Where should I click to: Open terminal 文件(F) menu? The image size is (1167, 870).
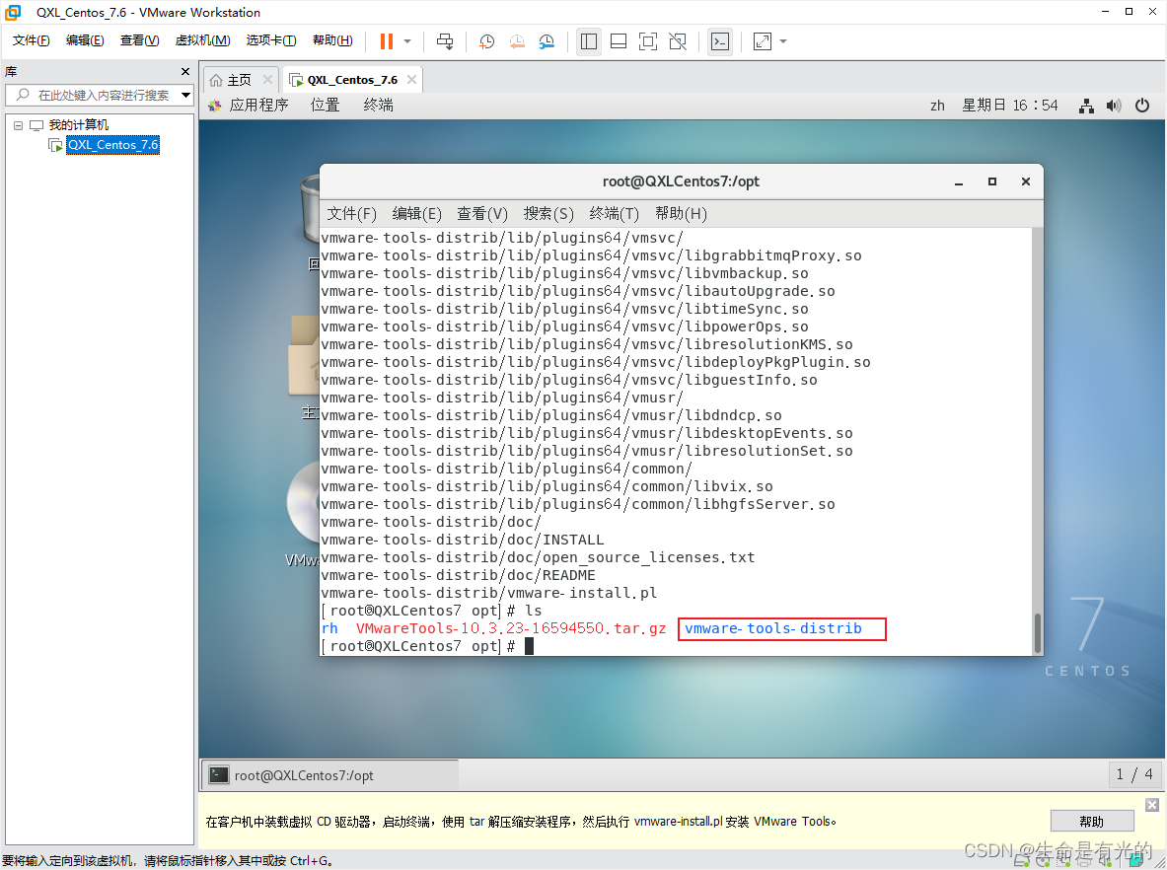(x=352, y=214)
